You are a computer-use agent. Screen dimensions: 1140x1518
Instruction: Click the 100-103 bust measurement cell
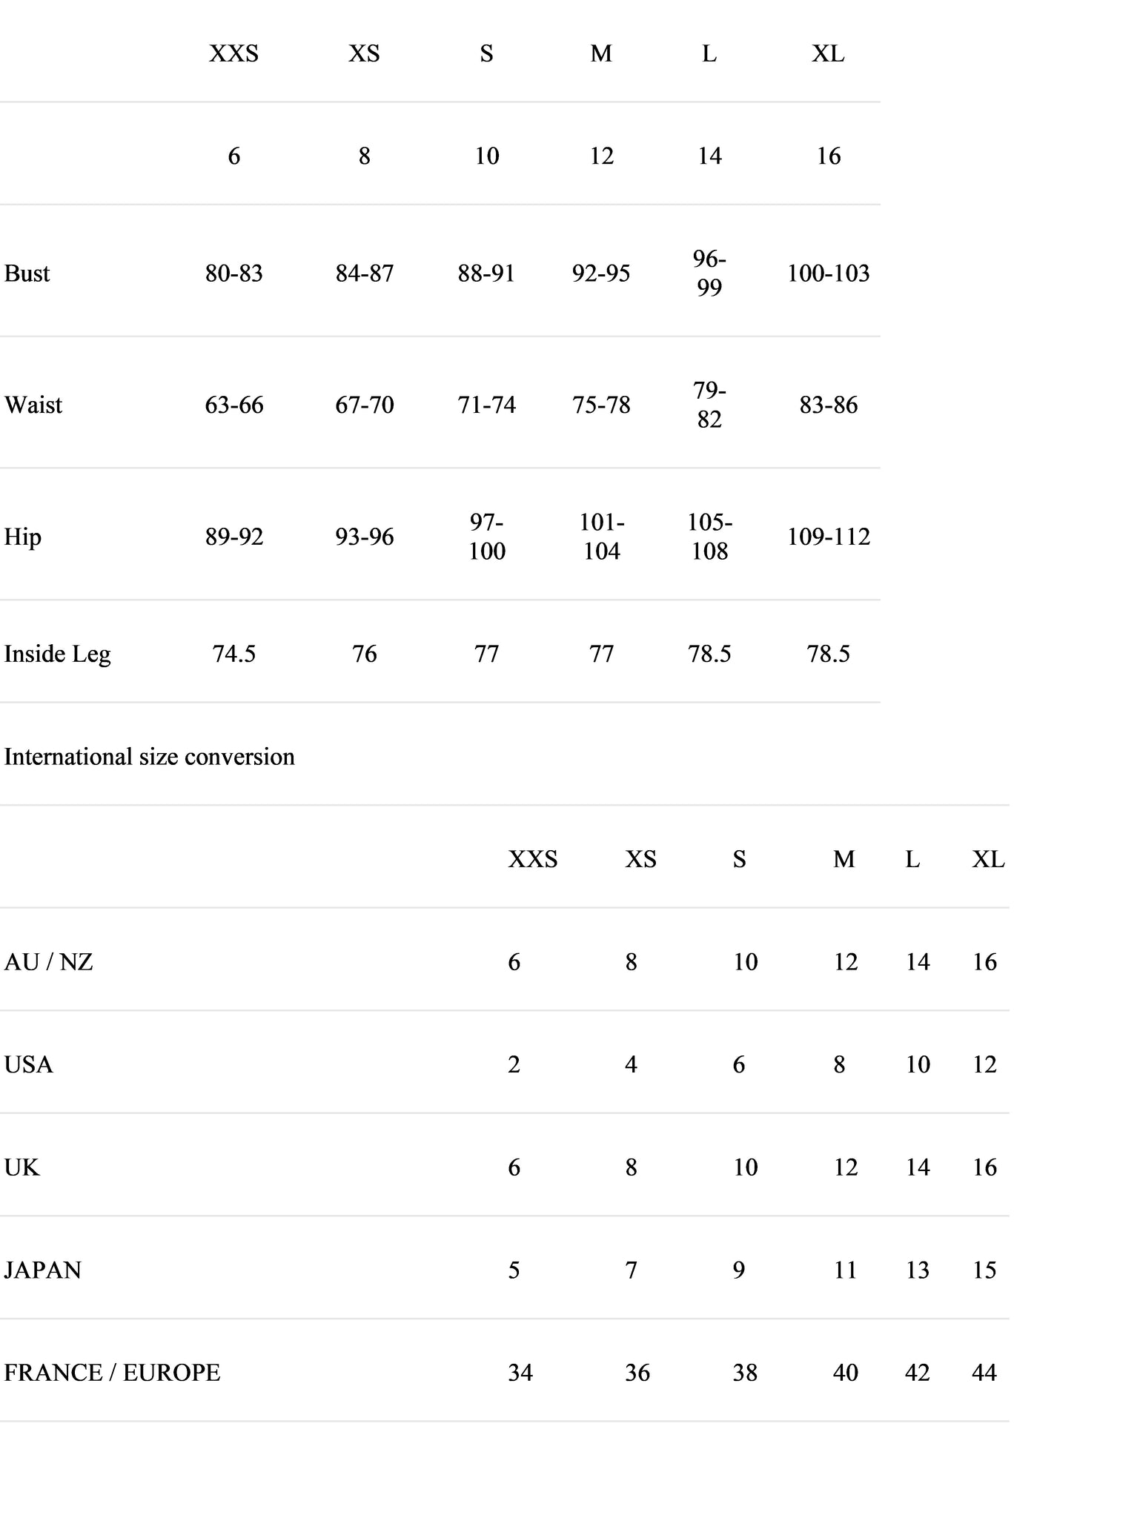tap(828, 274)
